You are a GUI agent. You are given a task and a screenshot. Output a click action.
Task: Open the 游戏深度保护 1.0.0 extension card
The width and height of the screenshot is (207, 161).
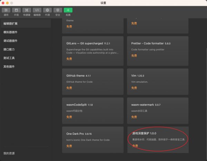[x=158, y=140]
